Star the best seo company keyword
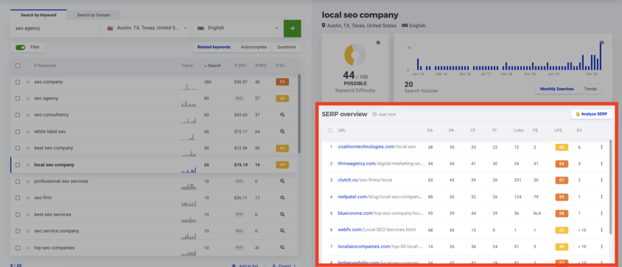622x267 pixels. pos(28,148)
